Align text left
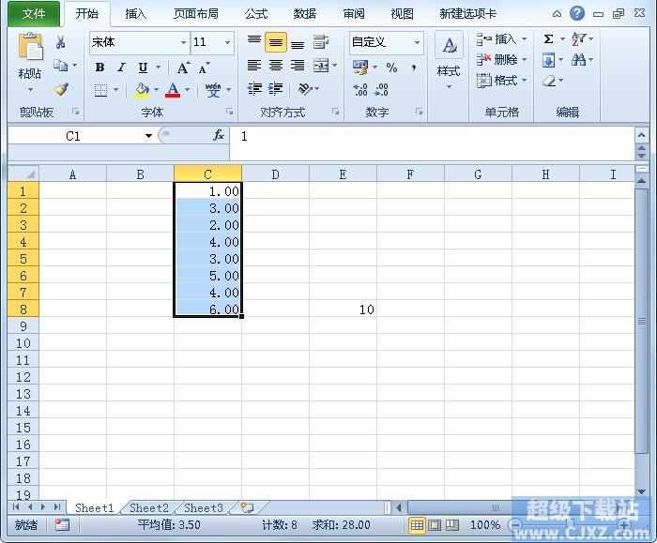 pyautogui.click(x=254, y=66)
